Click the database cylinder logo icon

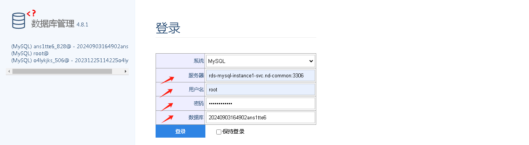18,21
